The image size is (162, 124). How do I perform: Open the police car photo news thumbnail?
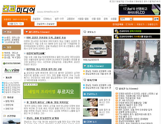[97, 47]
